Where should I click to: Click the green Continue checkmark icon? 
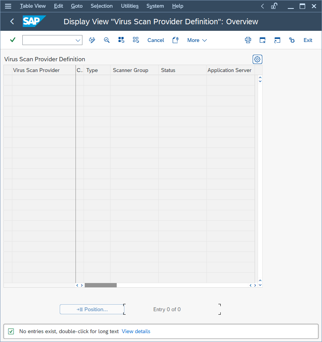point(12,40)
